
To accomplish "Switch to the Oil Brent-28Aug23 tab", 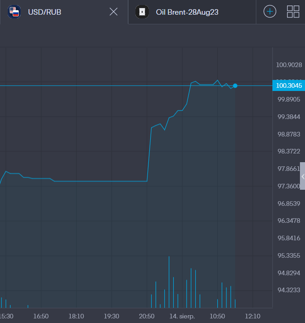I will (x=187, y=12).
